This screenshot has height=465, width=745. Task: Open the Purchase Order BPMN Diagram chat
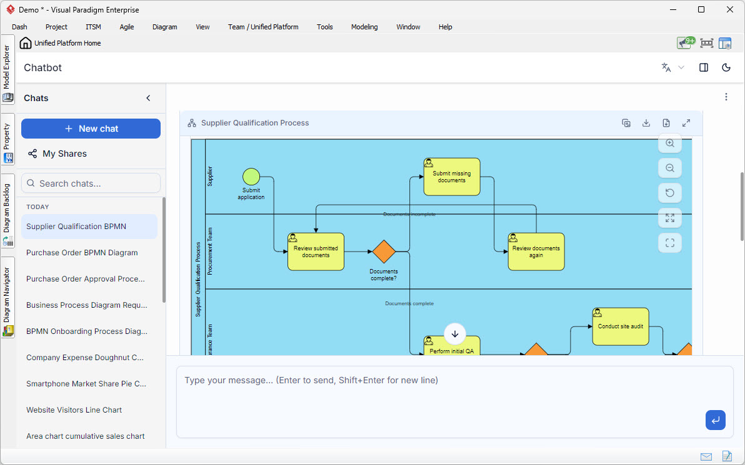89,252
